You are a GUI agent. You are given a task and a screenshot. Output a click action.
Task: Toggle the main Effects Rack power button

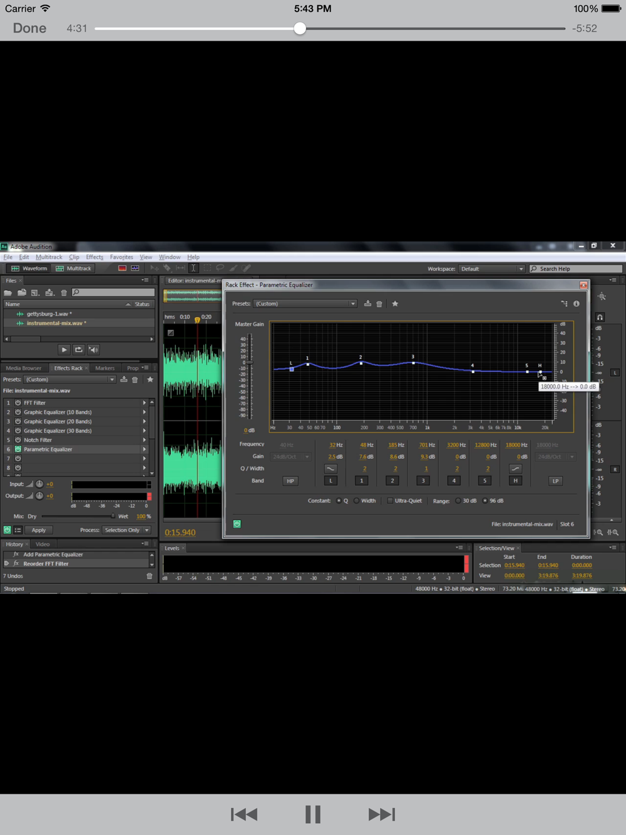click(x=7, y=530)
